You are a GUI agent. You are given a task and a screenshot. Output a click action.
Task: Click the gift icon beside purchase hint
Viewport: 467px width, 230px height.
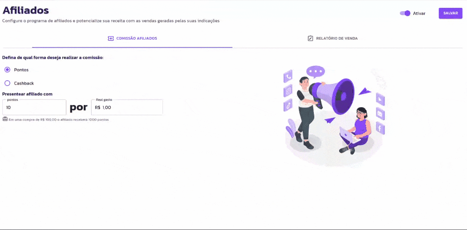[5, 119]
